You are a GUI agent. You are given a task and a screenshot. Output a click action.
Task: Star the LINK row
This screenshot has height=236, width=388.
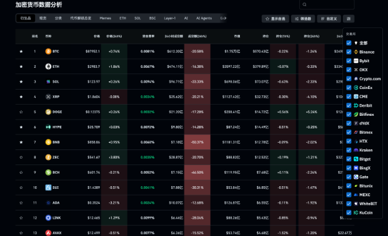pos(21,218)
